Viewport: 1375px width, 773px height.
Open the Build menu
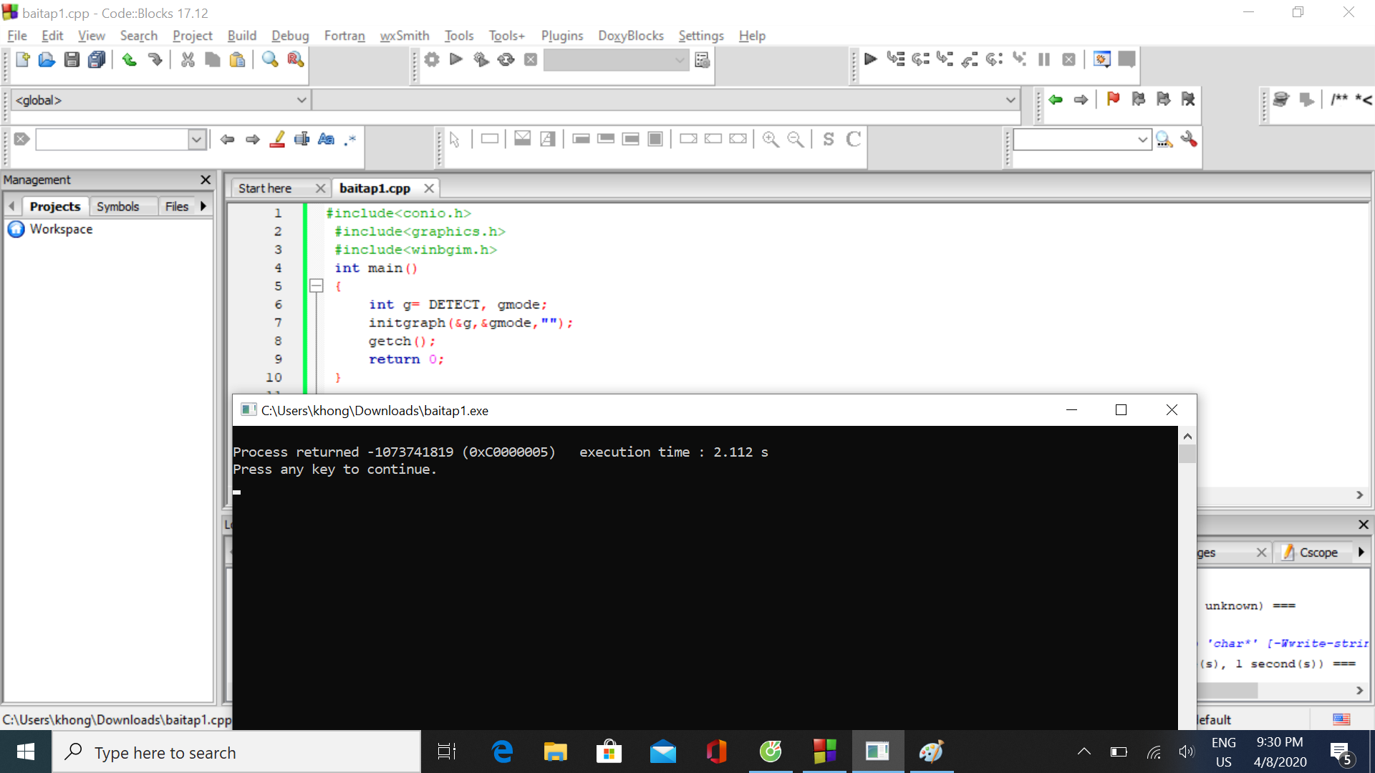coord(241,36)
